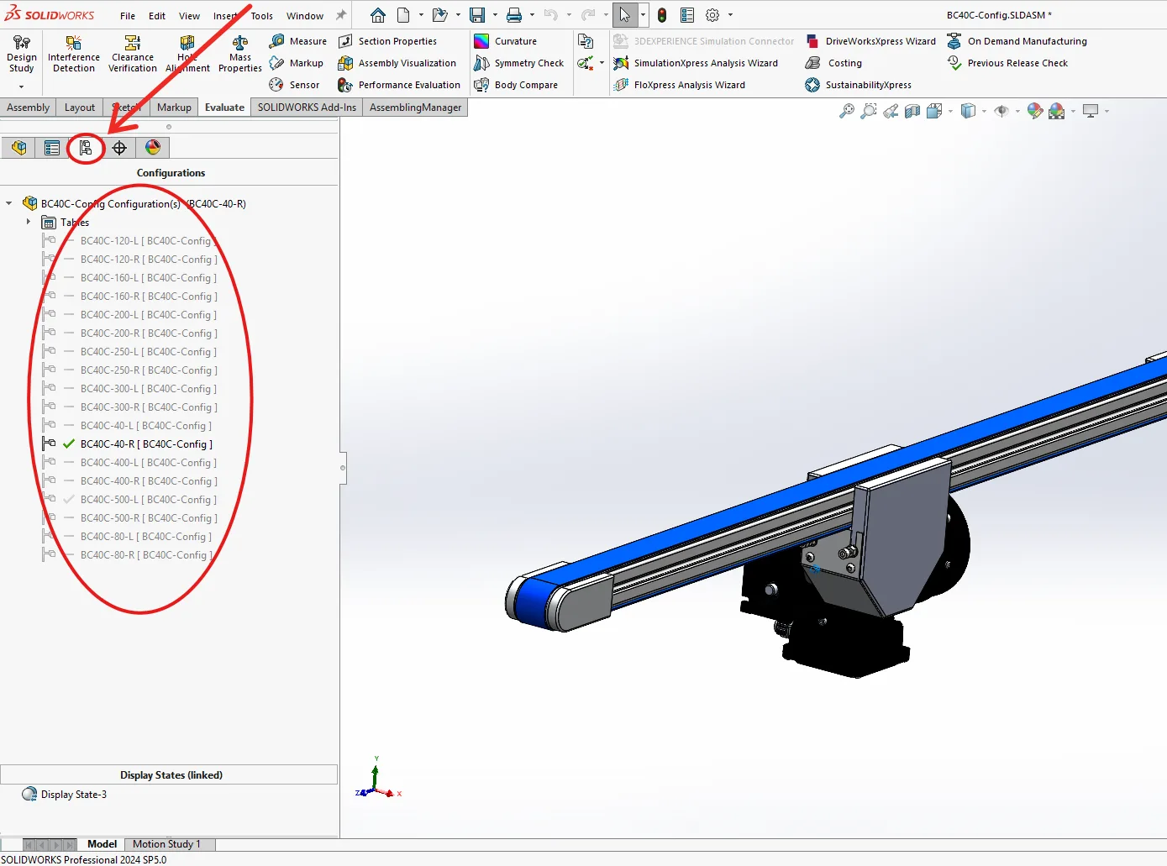Open the Interference Detection tool
Viewport: 1167px width, 866px height.
(x=74, y=55)
